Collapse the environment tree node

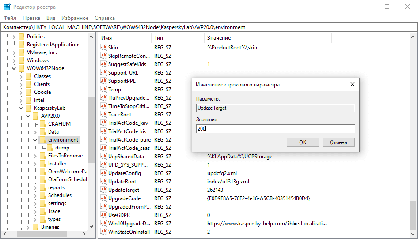click(x=35, y=140)
